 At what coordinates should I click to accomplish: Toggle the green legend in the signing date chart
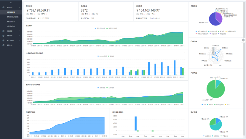[x=109, y=28]
